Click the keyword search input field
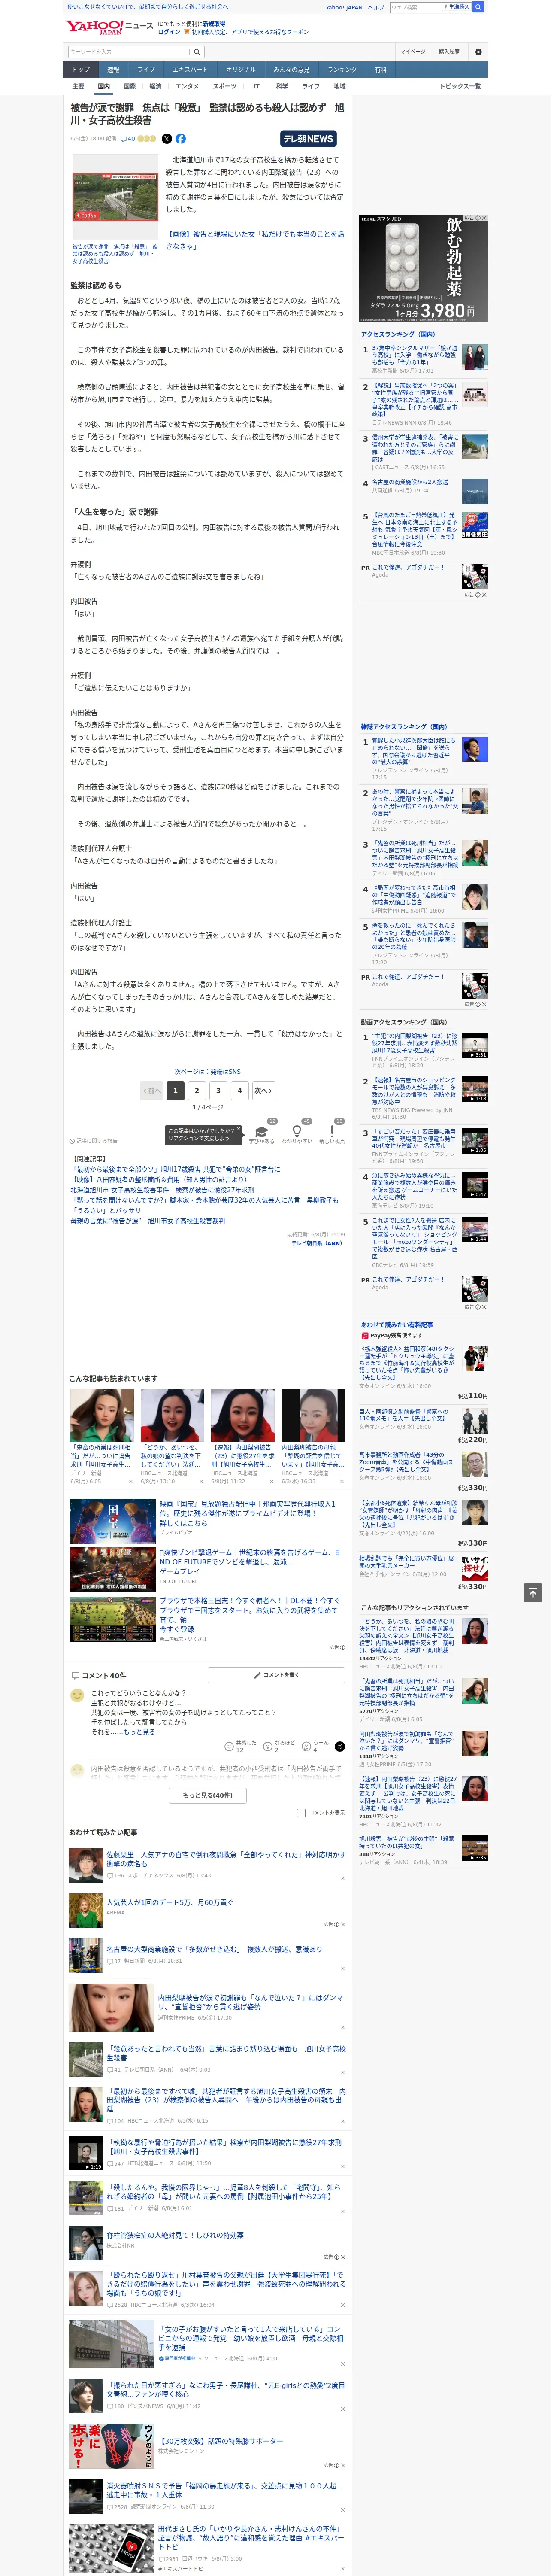 (129, 51)
